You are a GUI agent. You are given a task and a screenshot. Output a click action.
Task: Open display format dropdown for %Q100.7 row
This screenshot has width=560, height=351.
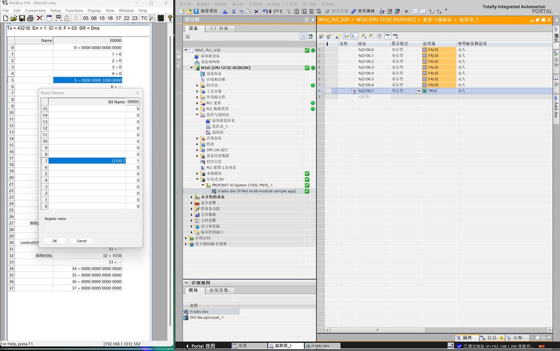pos(419,91)
